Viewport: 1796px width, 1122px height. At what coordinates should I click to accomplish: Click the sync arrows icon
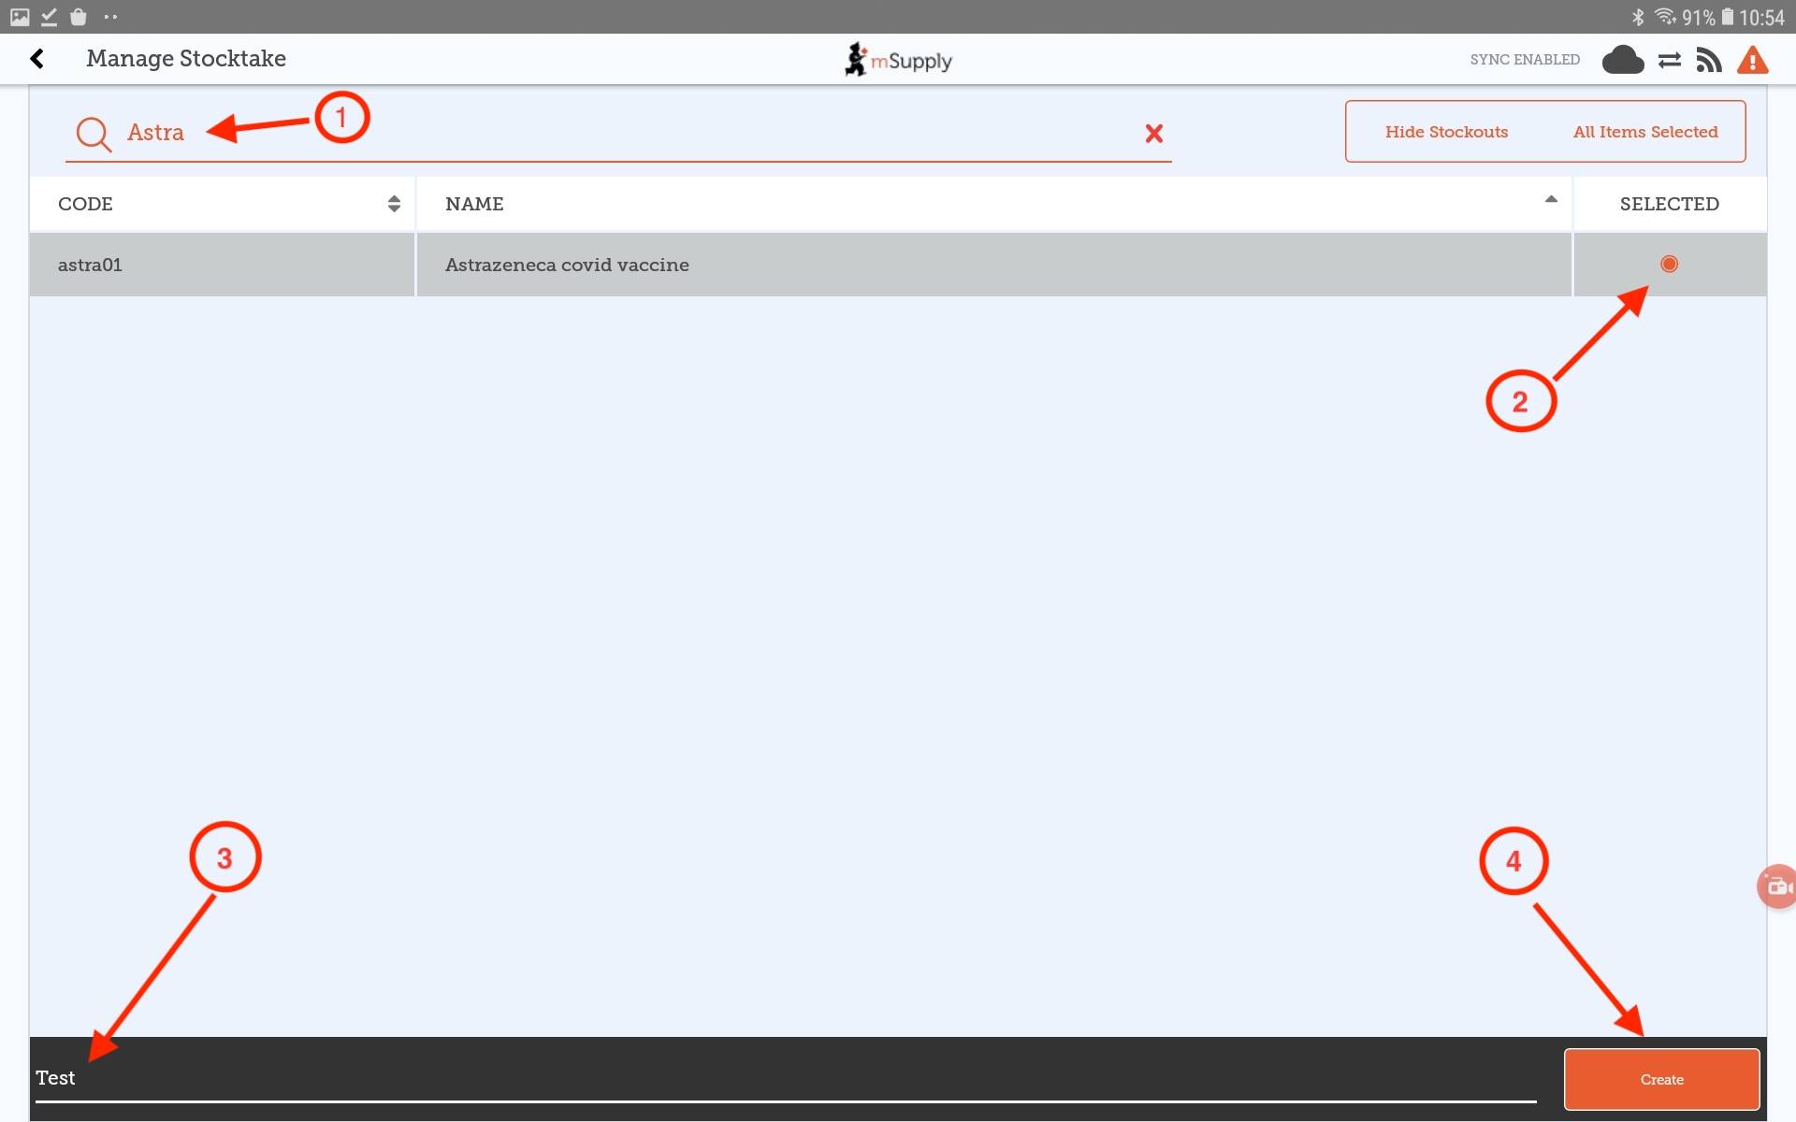1669,61
